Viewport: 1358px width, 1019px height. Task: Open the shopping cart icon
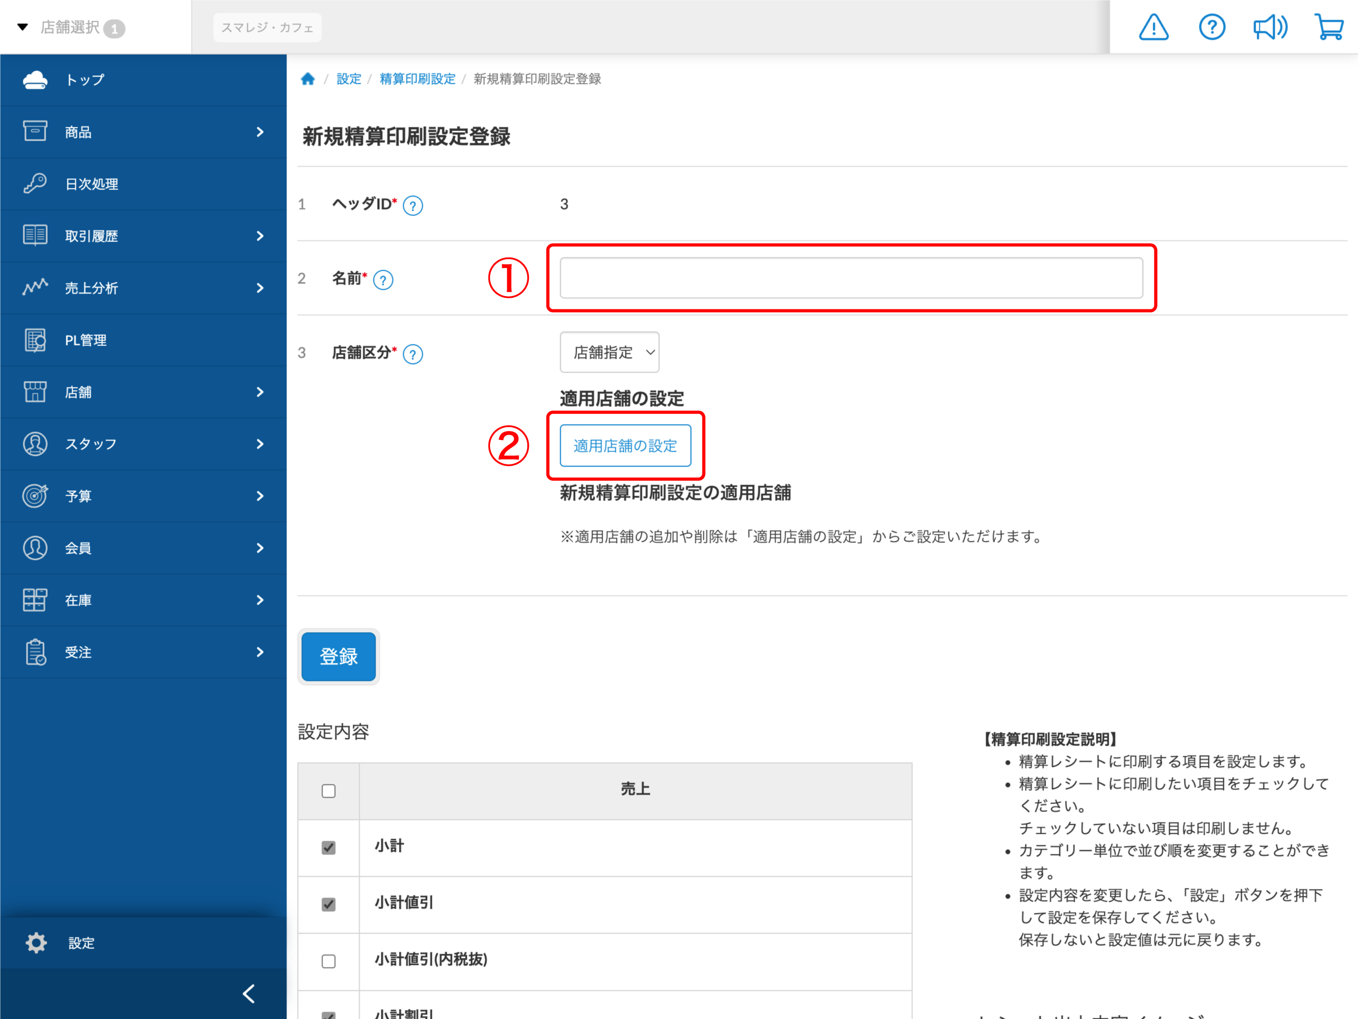[x=1329, y=28]
